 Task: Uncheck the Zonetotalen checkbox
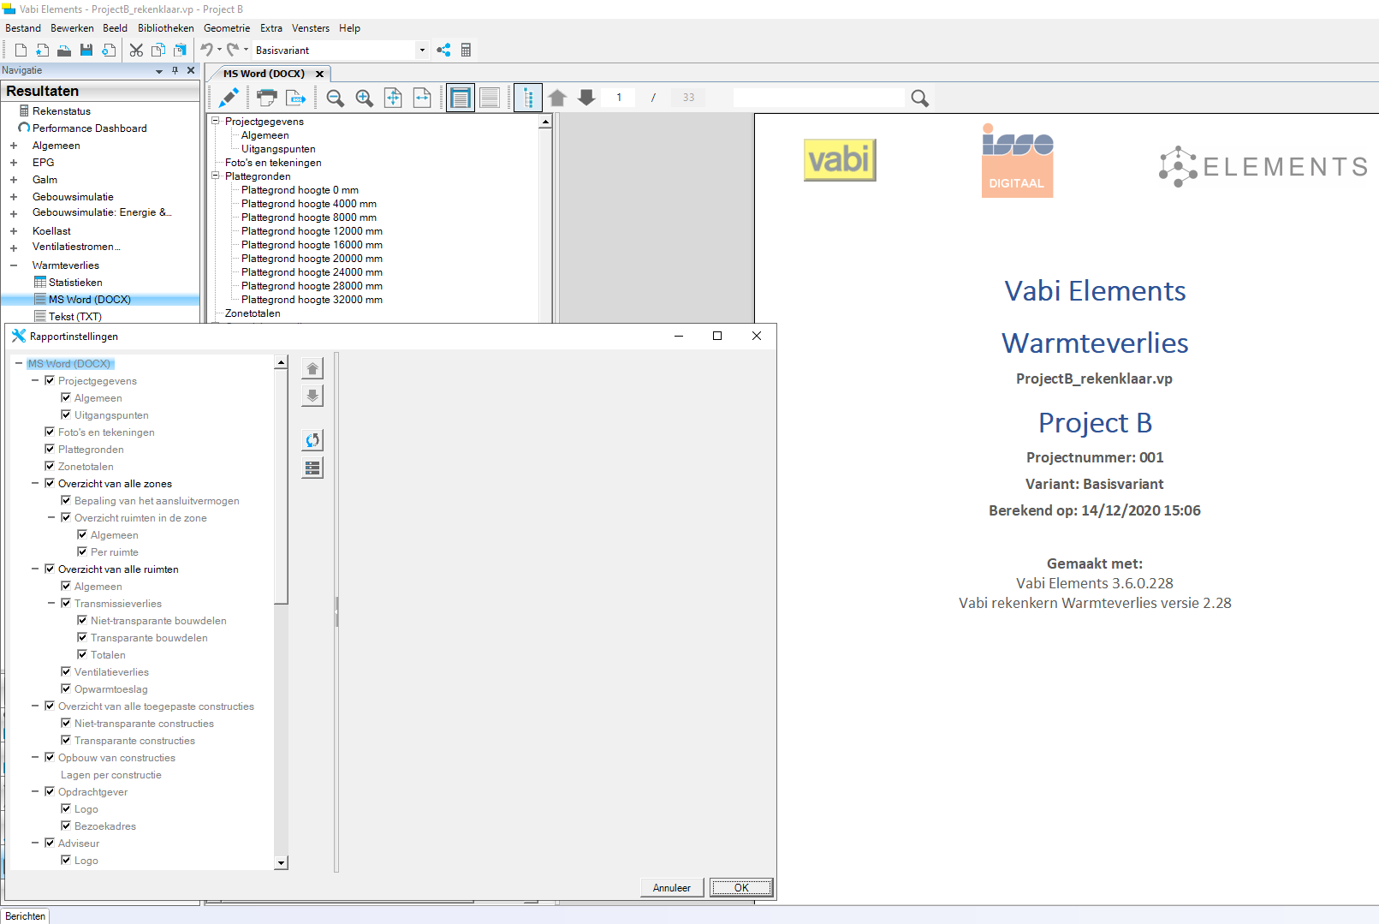pos(50,466)
